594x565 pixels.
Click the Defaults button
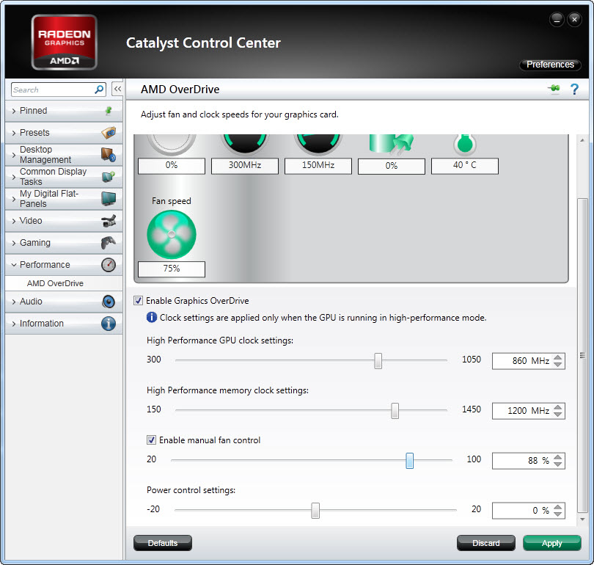click(x=163, y=543)
